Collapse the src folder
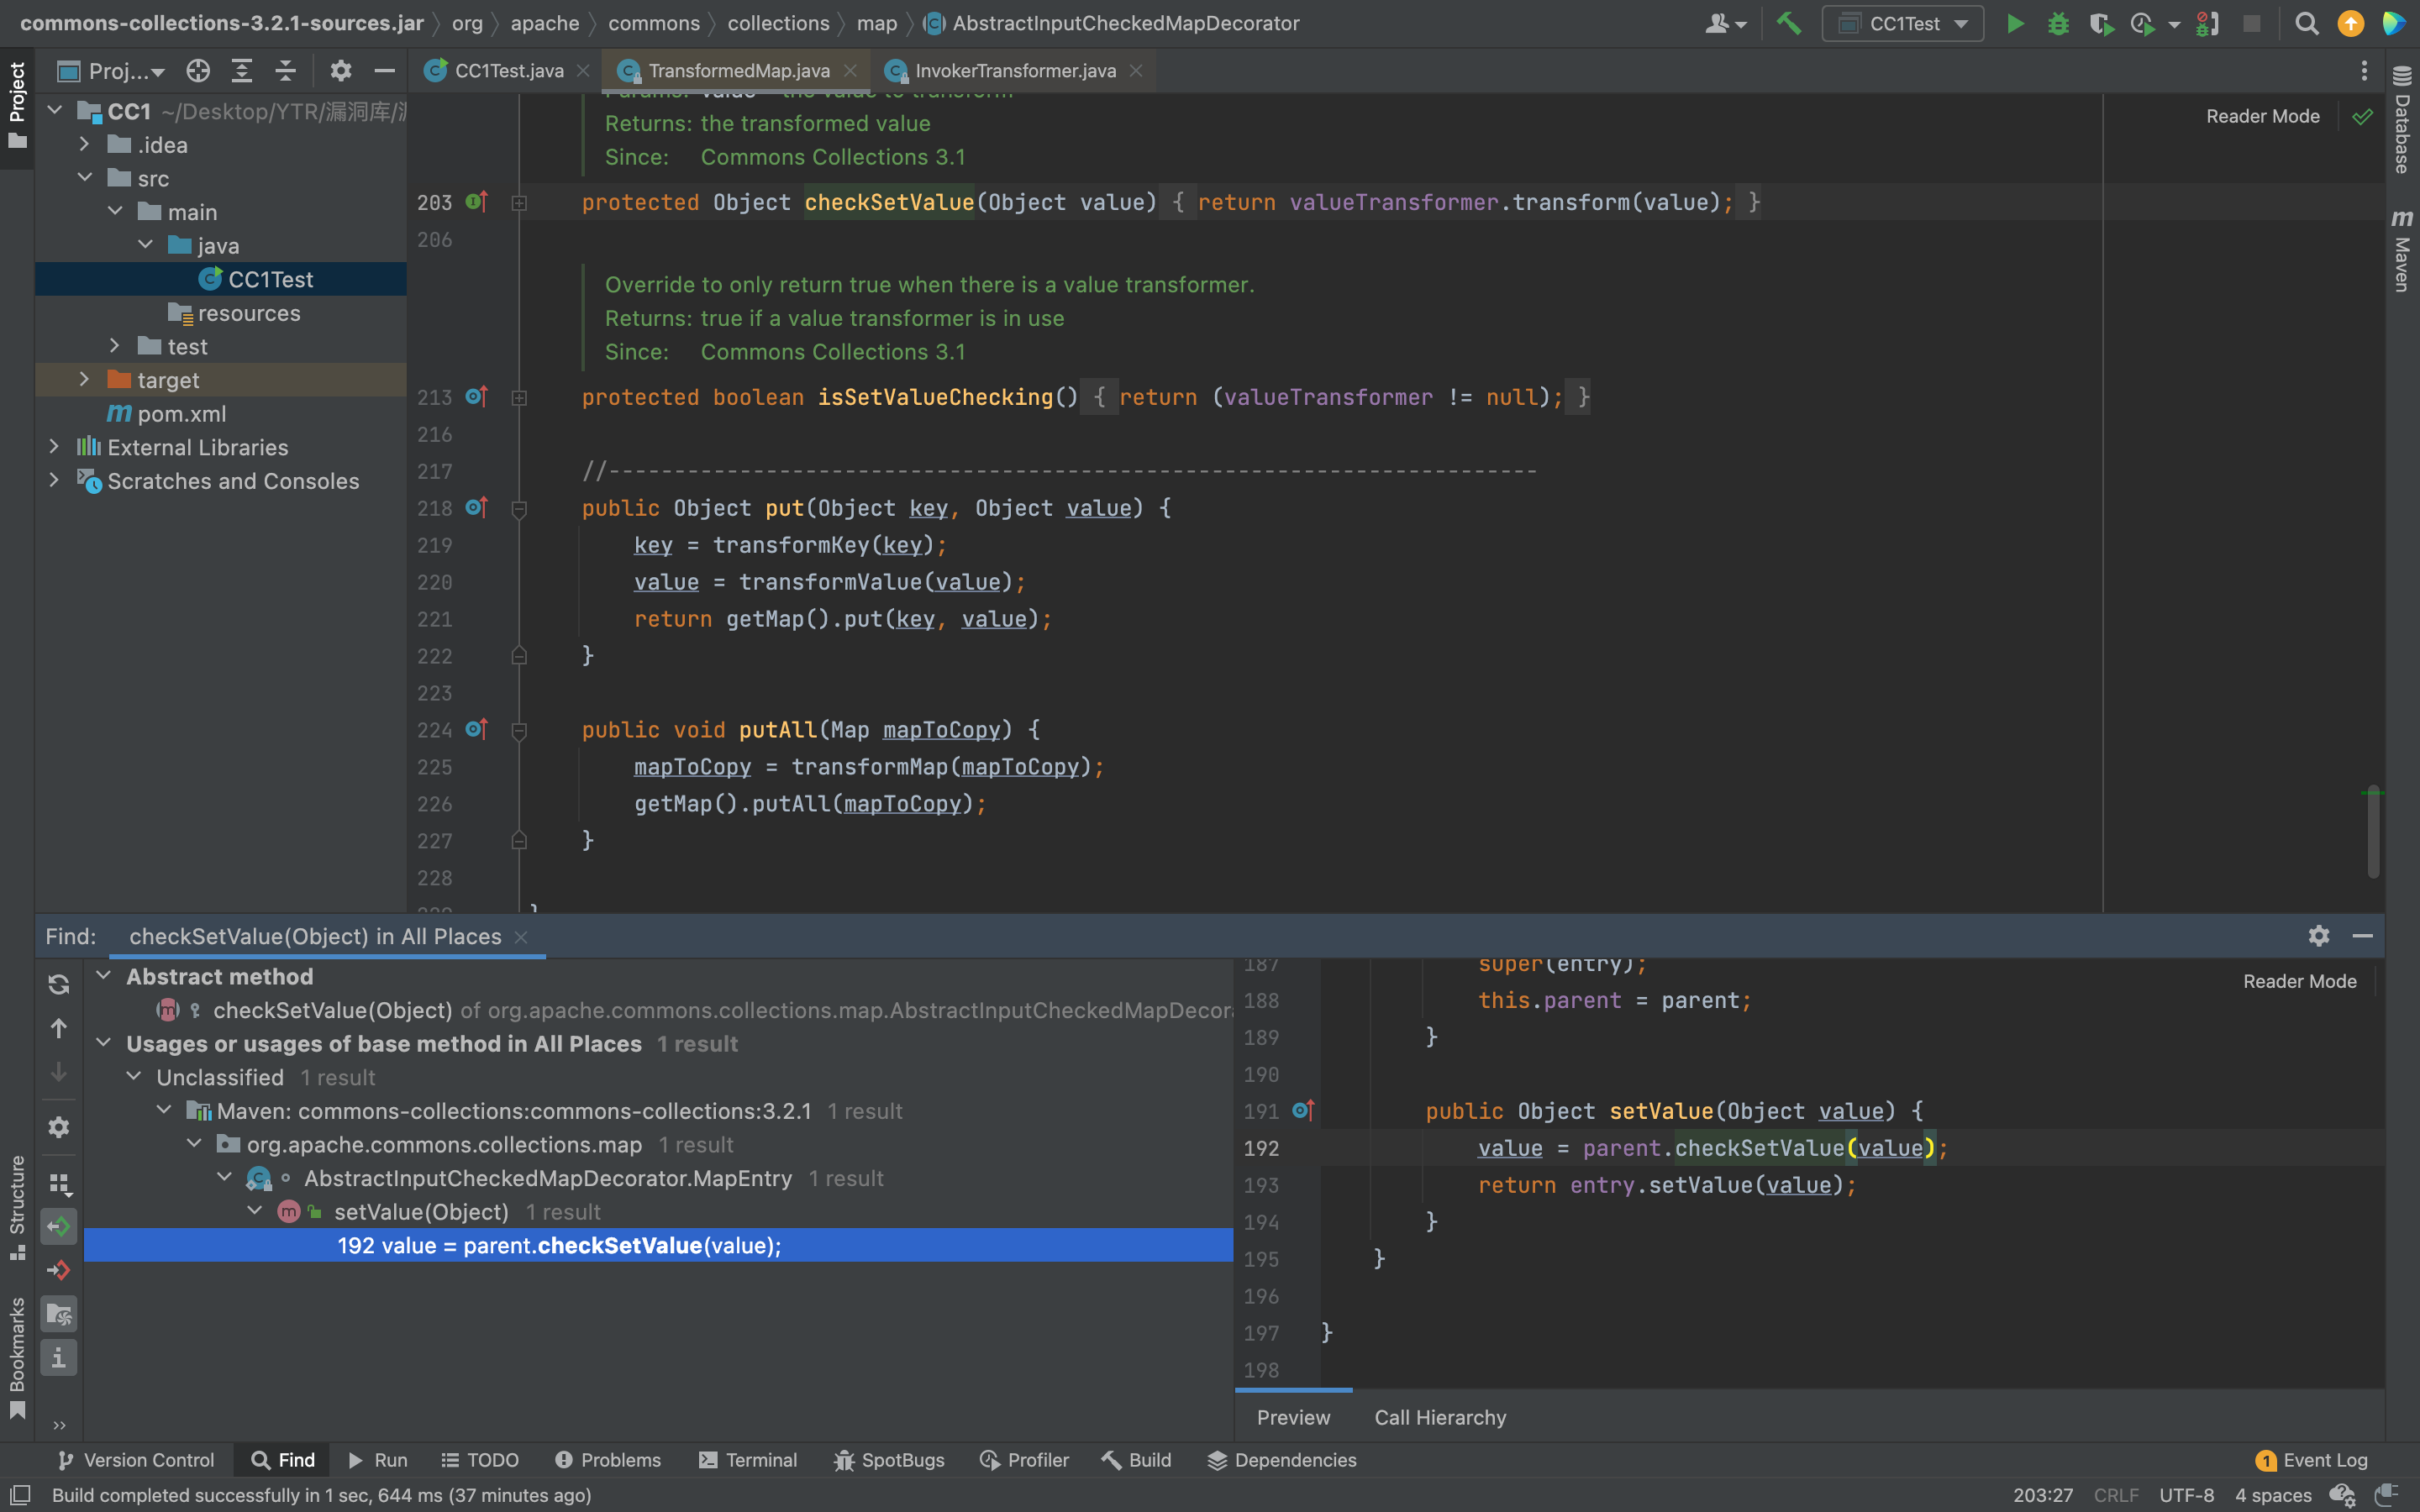Image resolution: width=2420 pixels, height=1512 pixels. click(x=85, y=178)
